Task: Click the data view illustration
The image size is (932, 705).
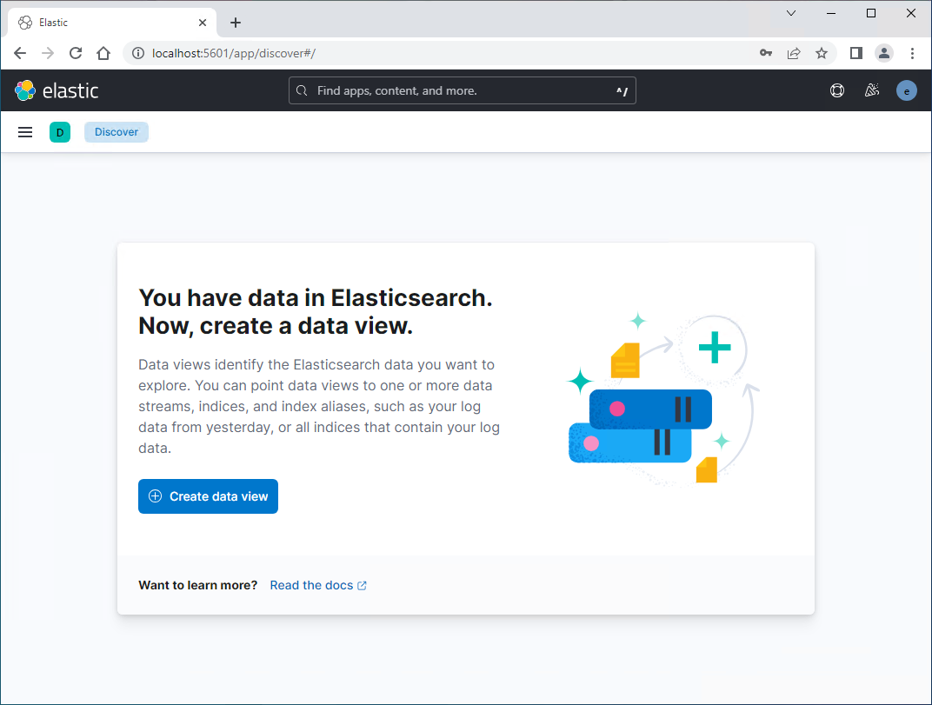Action: pyautogui.click(x=662, y=398)
